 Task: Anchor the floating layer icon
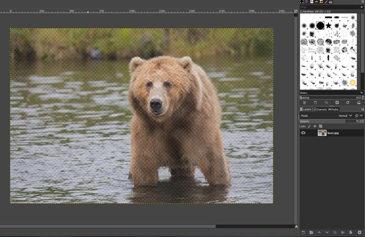[343, 232]
